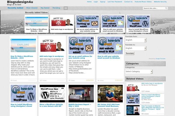Screen dimensions: 175x116
Task: Click the Categories widget header
Action: point(145,64)
